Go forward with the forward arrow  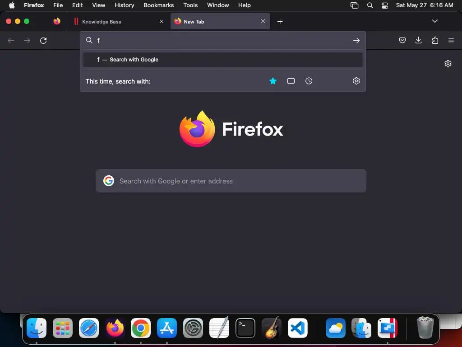27,40
